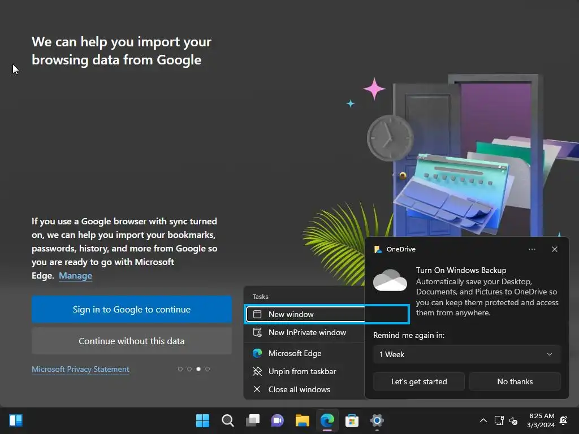
Task: Click the OneDrive app icon in notification header
Action: click(378, 249)
